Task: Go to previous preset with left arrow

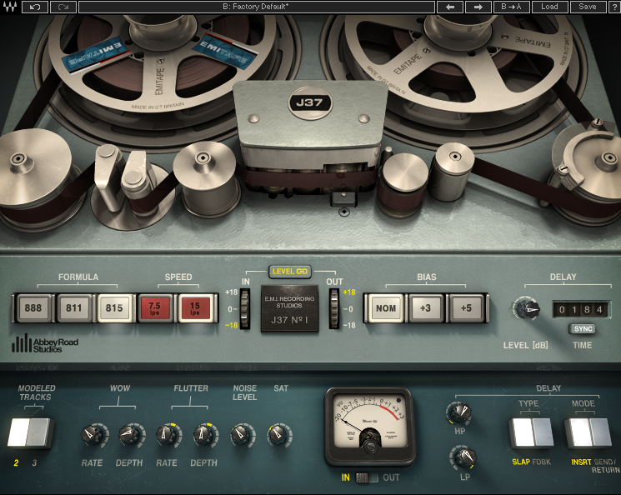Action: (x=449, y=7)
